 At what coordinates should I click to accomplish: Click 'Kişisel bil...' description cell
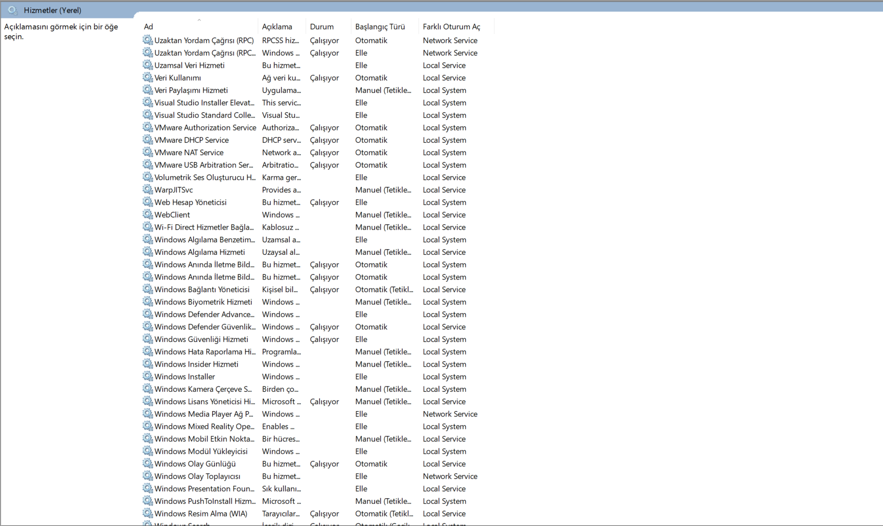click(280, 289)
